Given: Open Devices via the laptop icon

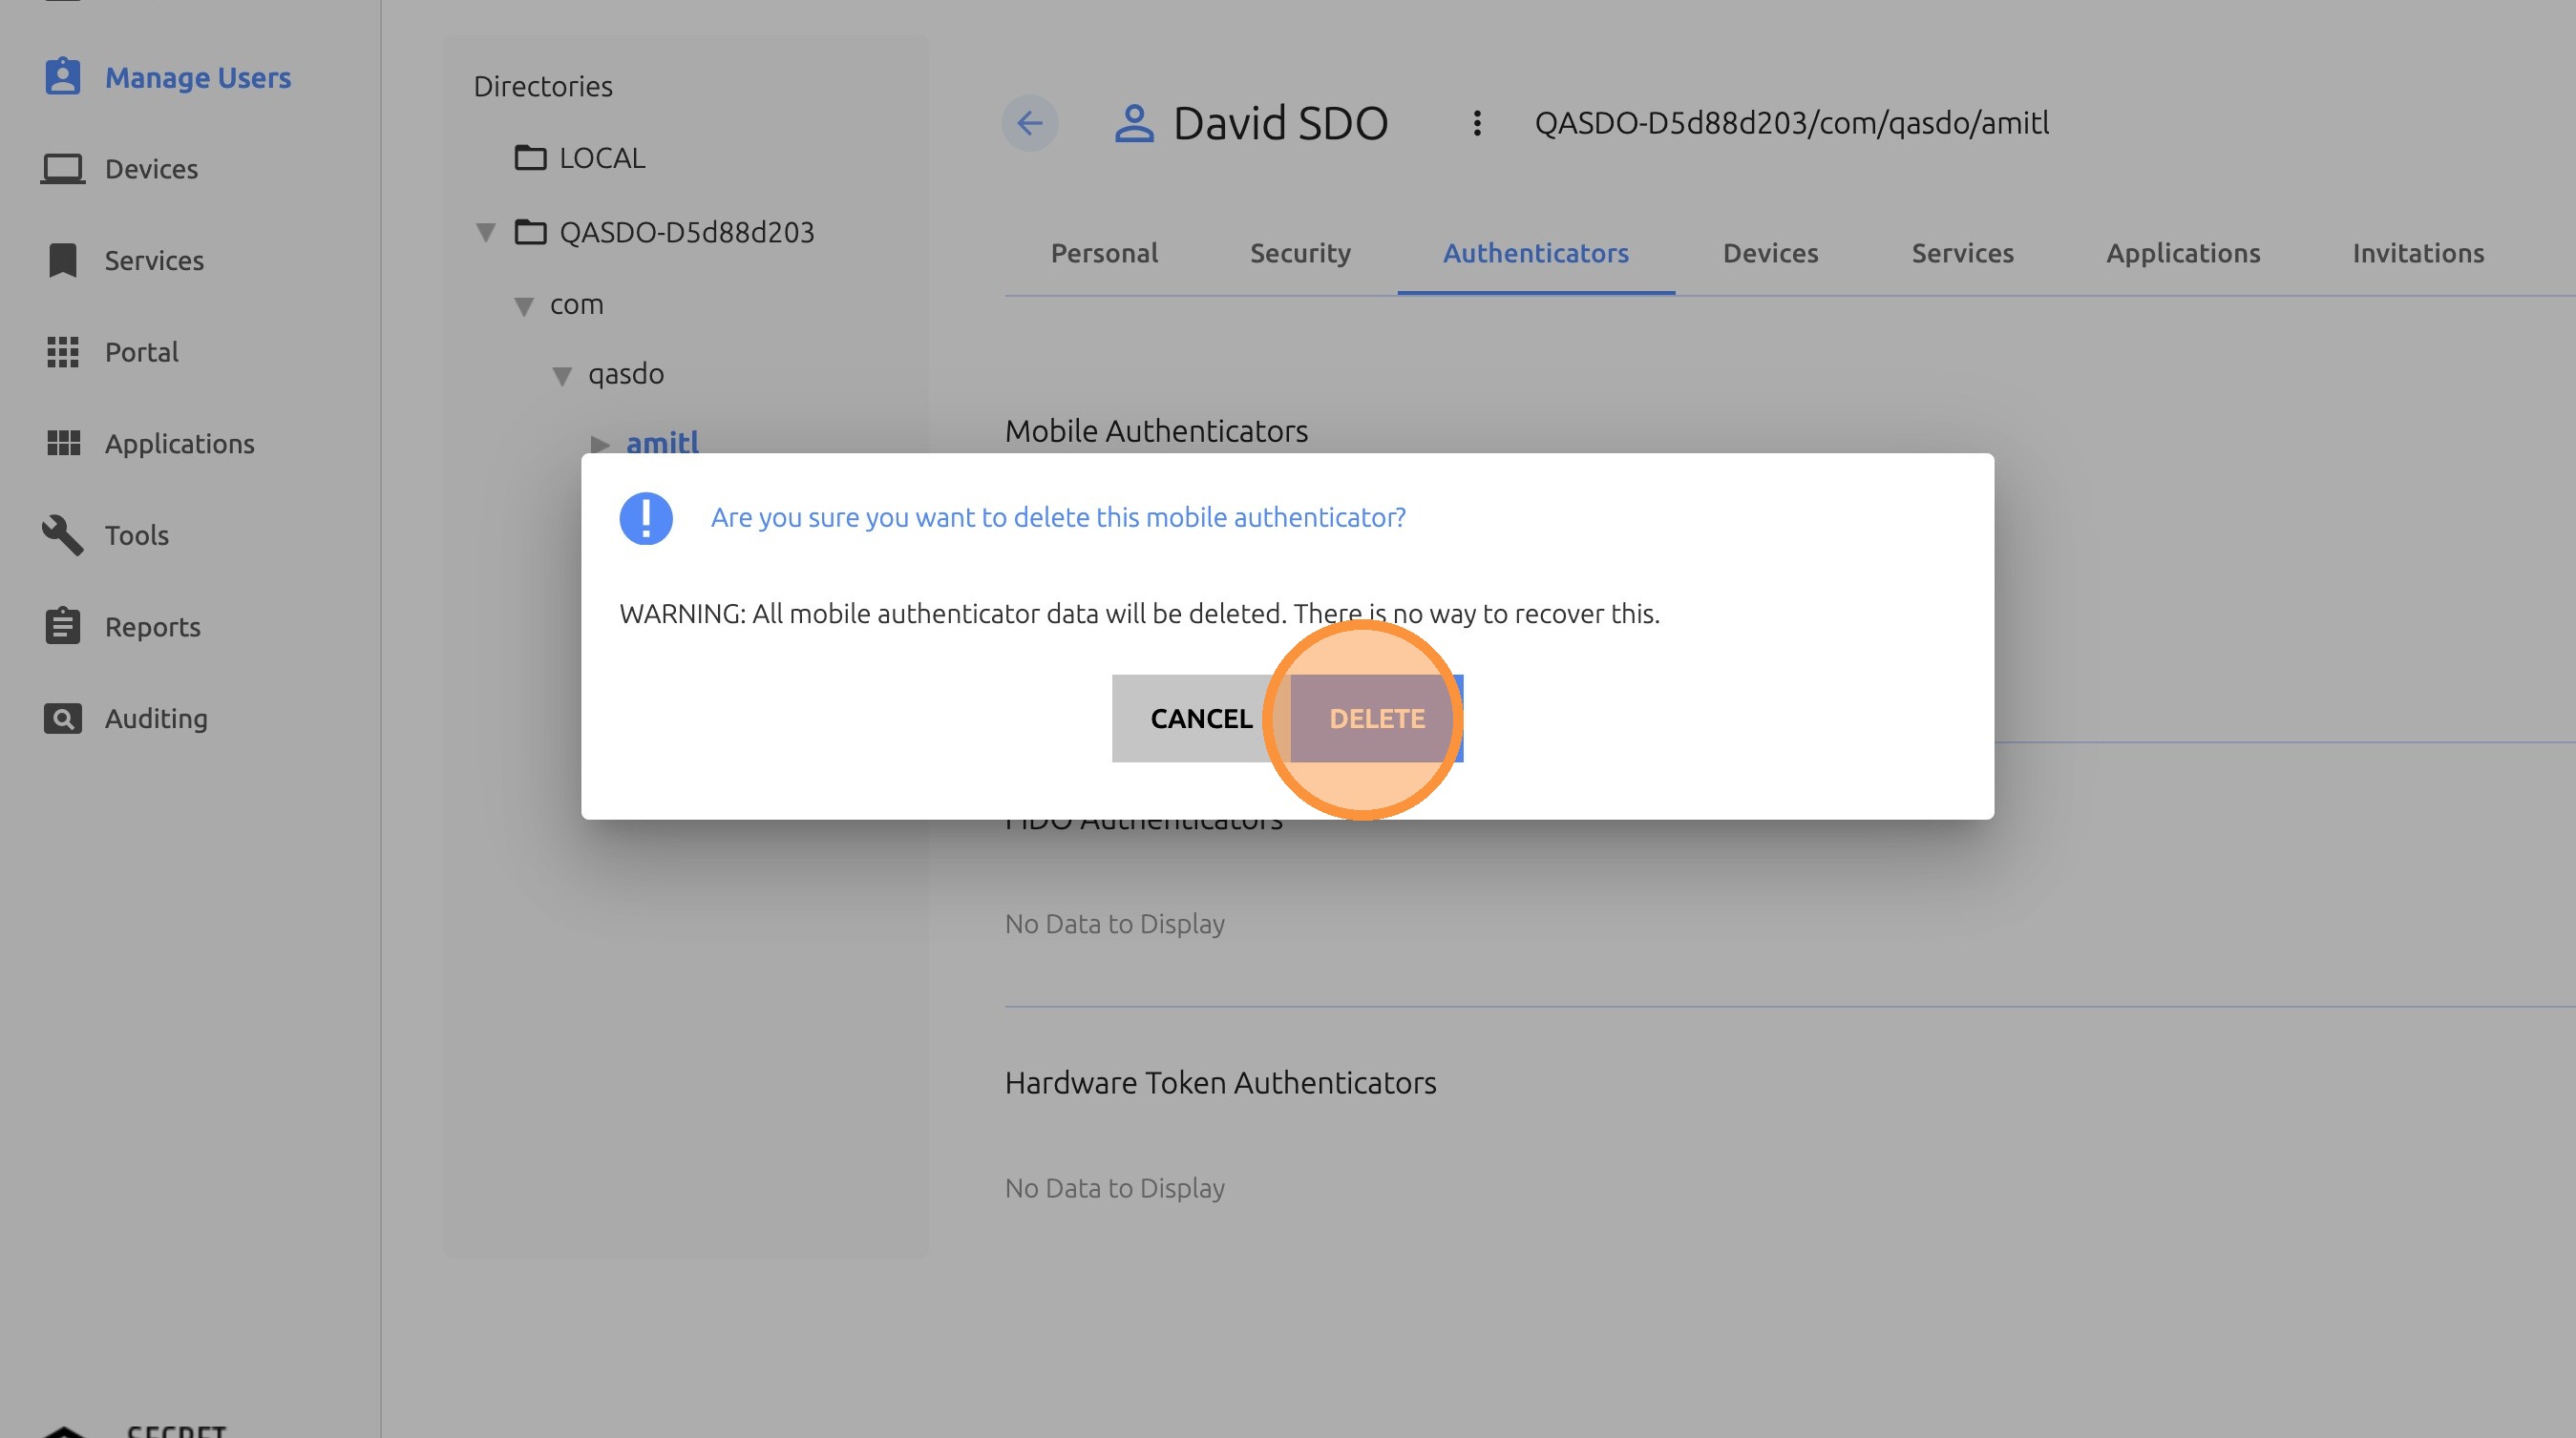Looking at the screenshot, I should (x=62, y=169).
